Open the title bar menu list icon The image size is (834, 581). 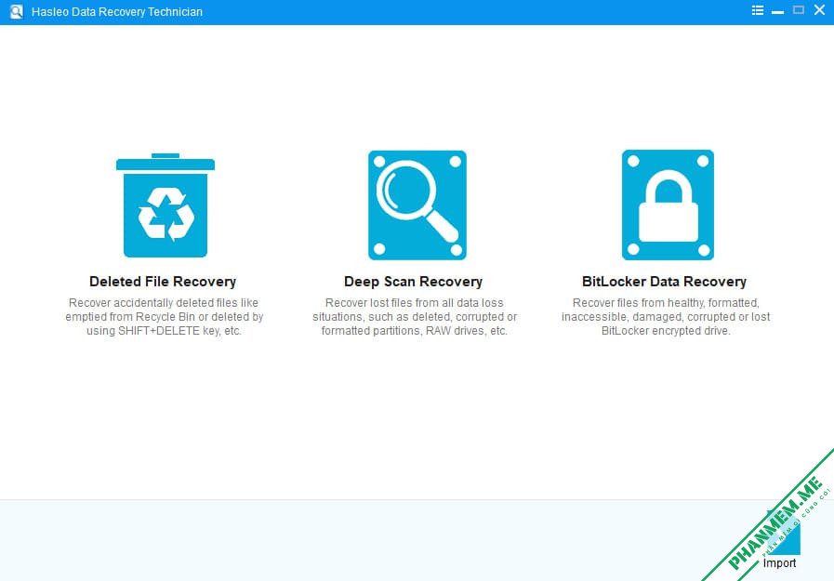point(758,10)
